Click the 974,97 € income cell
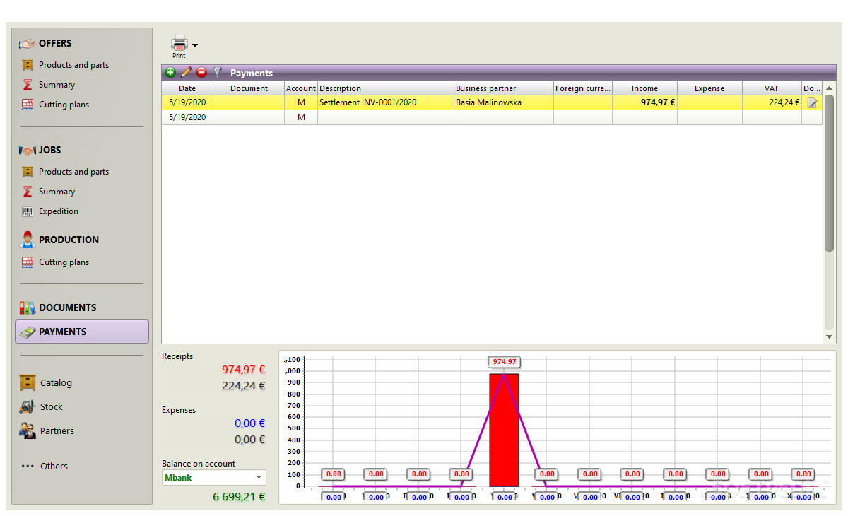Screen dimensions: 848x516 pos(644,102)
